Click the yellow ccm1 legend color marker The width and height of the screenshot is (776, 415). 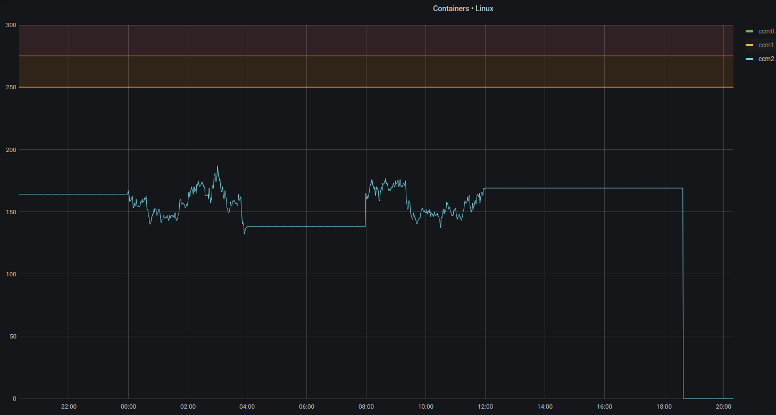(750, 45)
